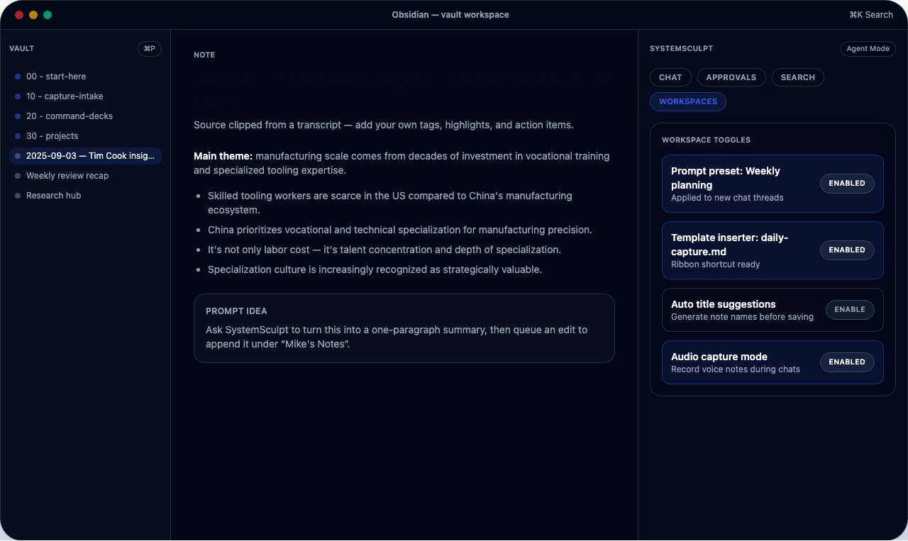The width and height of the screenshot is (908, 541).
Task: Turn off "Audio capture mode"
Action: point(846,362)
